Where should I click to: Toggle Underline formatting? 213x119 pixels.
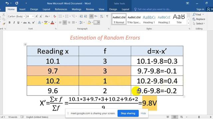(x=18, y=22)
